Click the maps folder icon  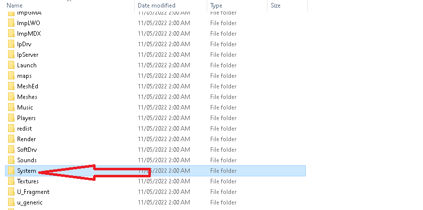[12, 76]
